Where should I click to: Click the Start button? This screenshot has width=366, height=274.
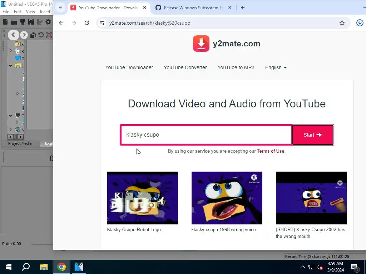tap(312, 135)
